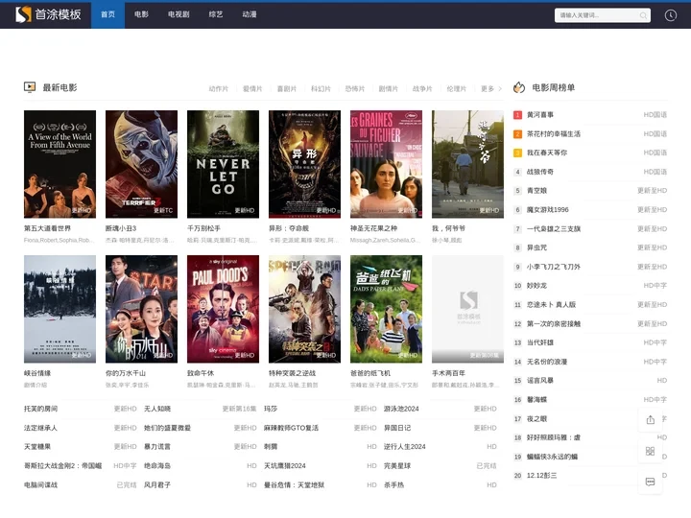The image size is (691, 518).
Task: Filter by 剧情片 category
Action: click(389, 89)
